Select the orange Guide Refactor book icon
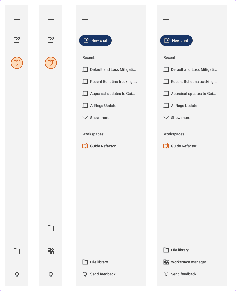The image size is (236, 291). coord(85,146)
